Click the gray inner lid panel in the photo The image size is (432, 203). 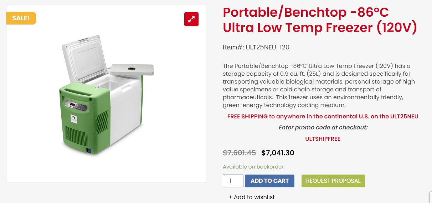[132, 69]
